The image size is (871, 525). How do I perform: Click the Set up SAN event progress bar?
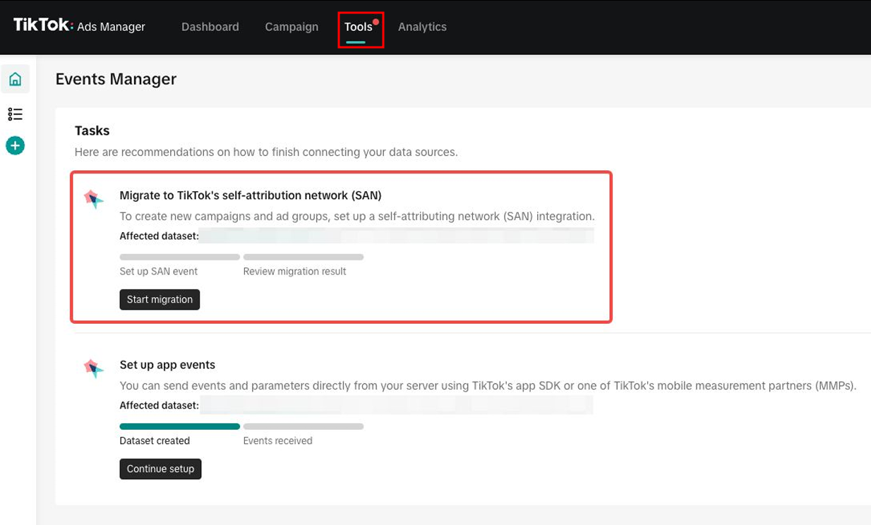(180, 257)
